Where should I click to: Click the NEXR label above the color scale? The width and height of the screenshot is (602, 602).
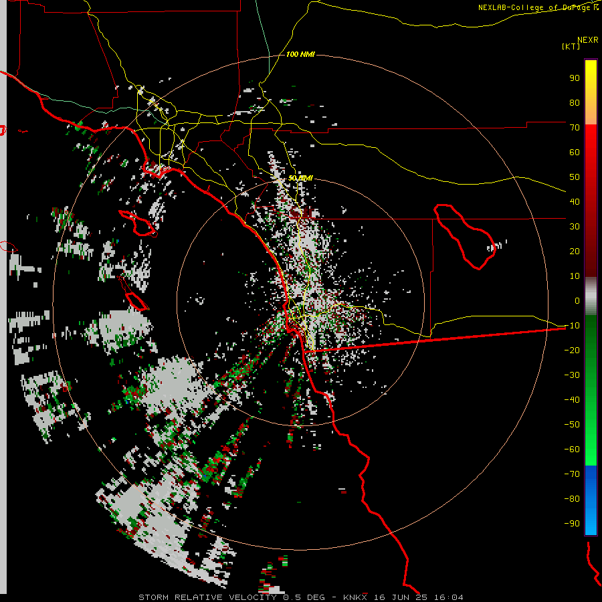tap(587, 39)
